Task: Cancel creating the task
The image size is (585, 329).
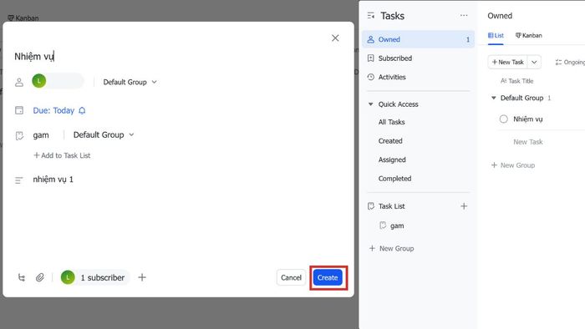Action: (x=291, y=277)
